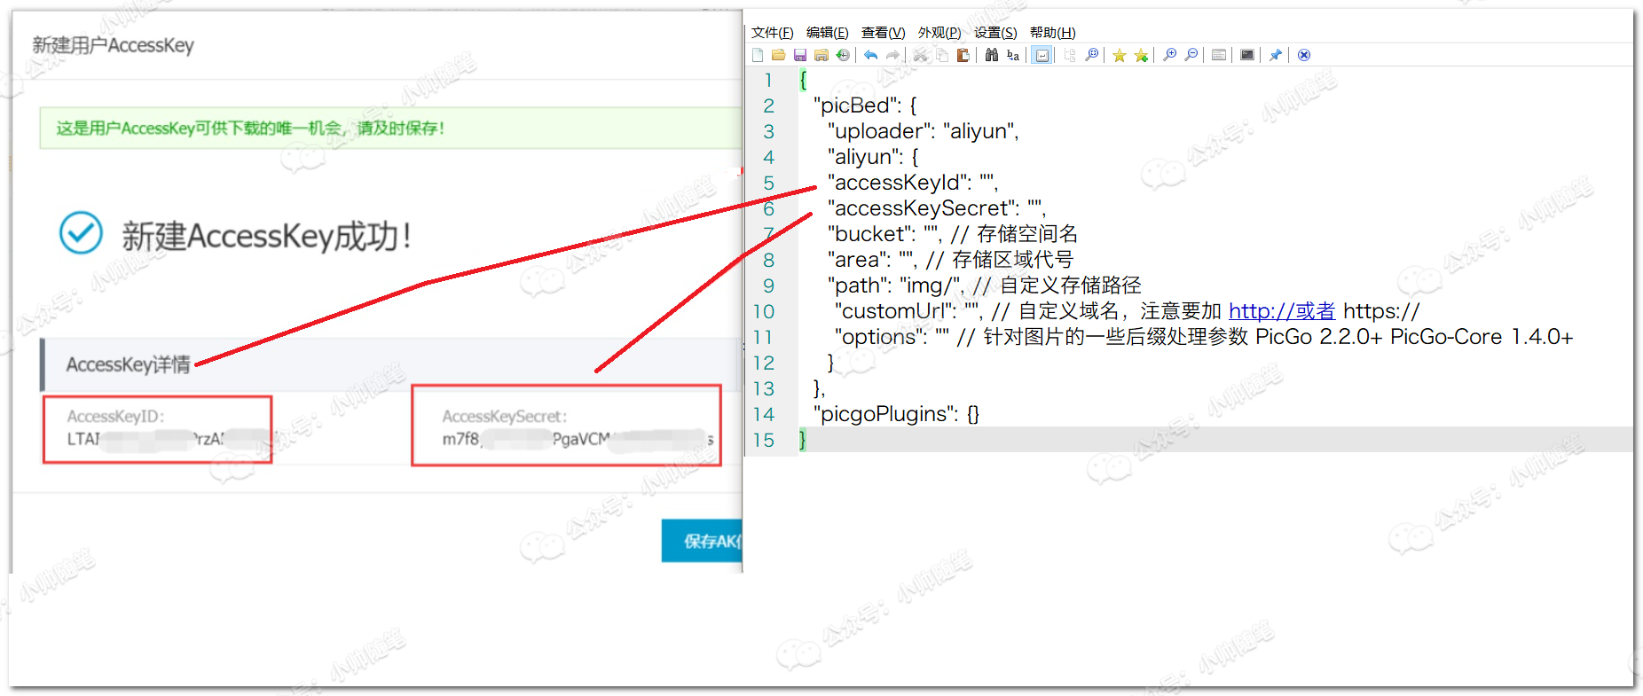The width and height of the screenshot is (1643, 696).
Task: Click the "customUrl" line text
Action: [1127, 311]
